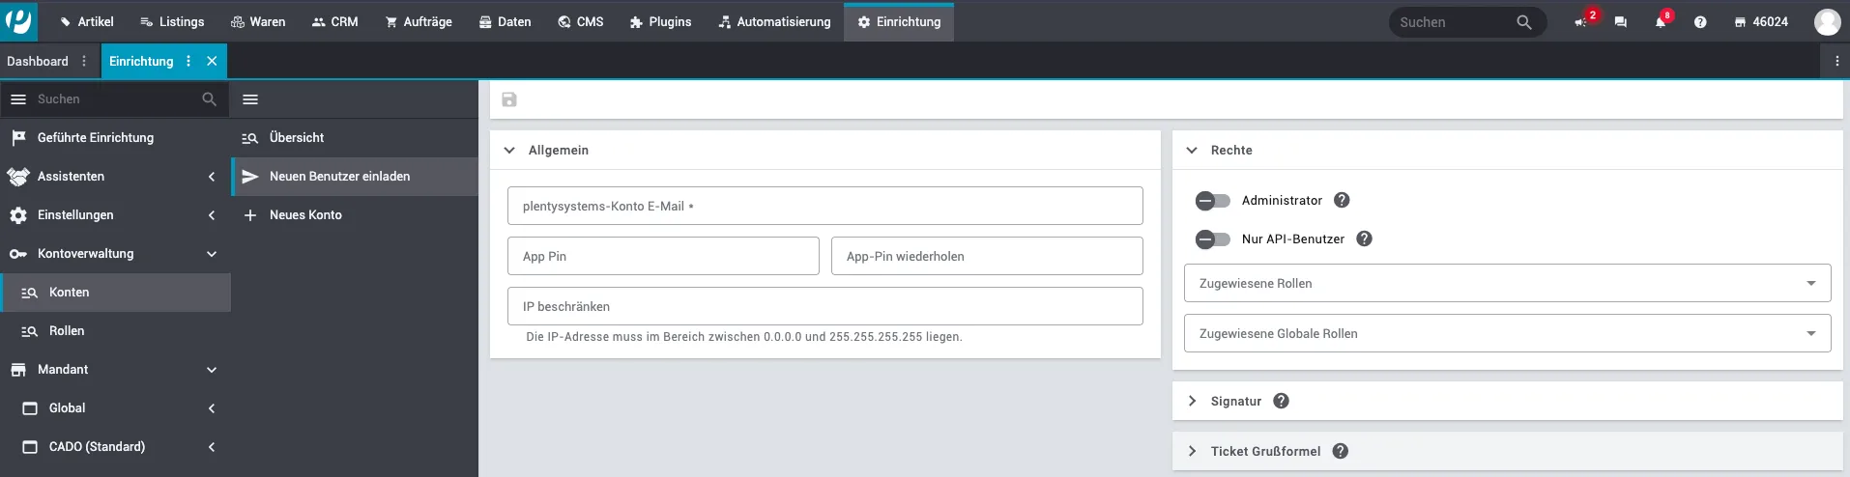Viewport: 1850px width, 477px height.
Task: Show help for Administrator
Action: point(1342,200)
